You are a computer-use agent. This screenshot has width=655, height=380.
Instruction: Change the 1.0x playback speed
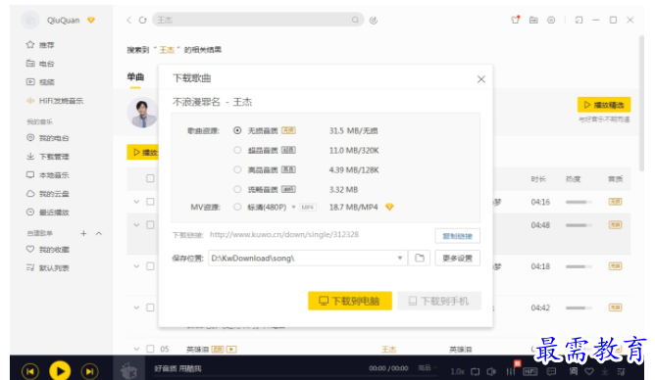pos(457,371)
